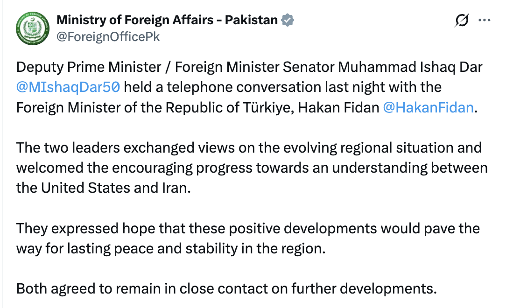The width and height of the screenshot is (506, 308).
Task: Select the name "Muhammad Ishaq Dar" in the post
Action: [410, 67]
